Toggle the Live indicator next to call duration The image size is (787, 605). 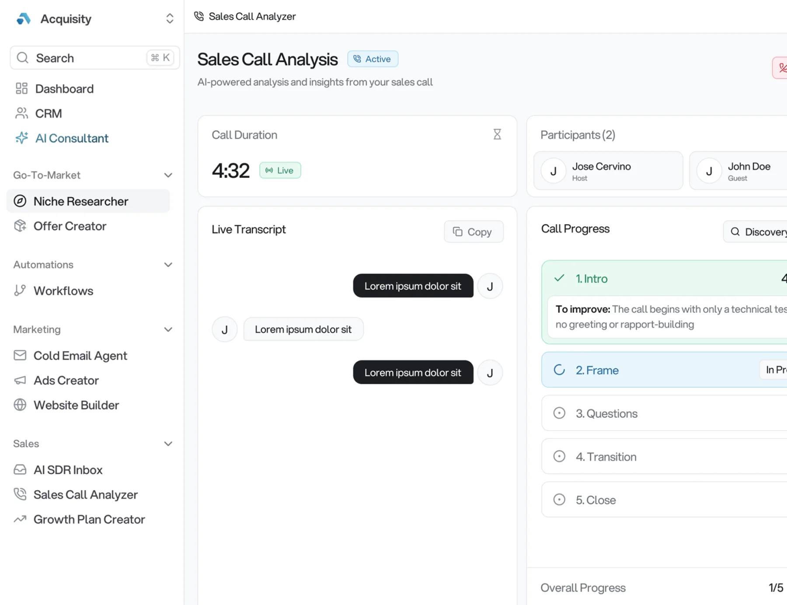[x=280, y=170]
